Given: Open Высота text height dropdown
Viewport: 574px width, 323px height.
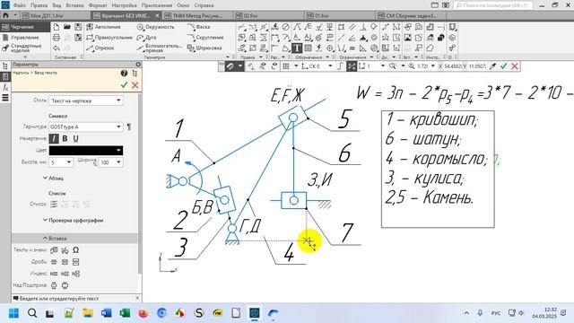Looking at the screenshot, I should click(61, 162).
